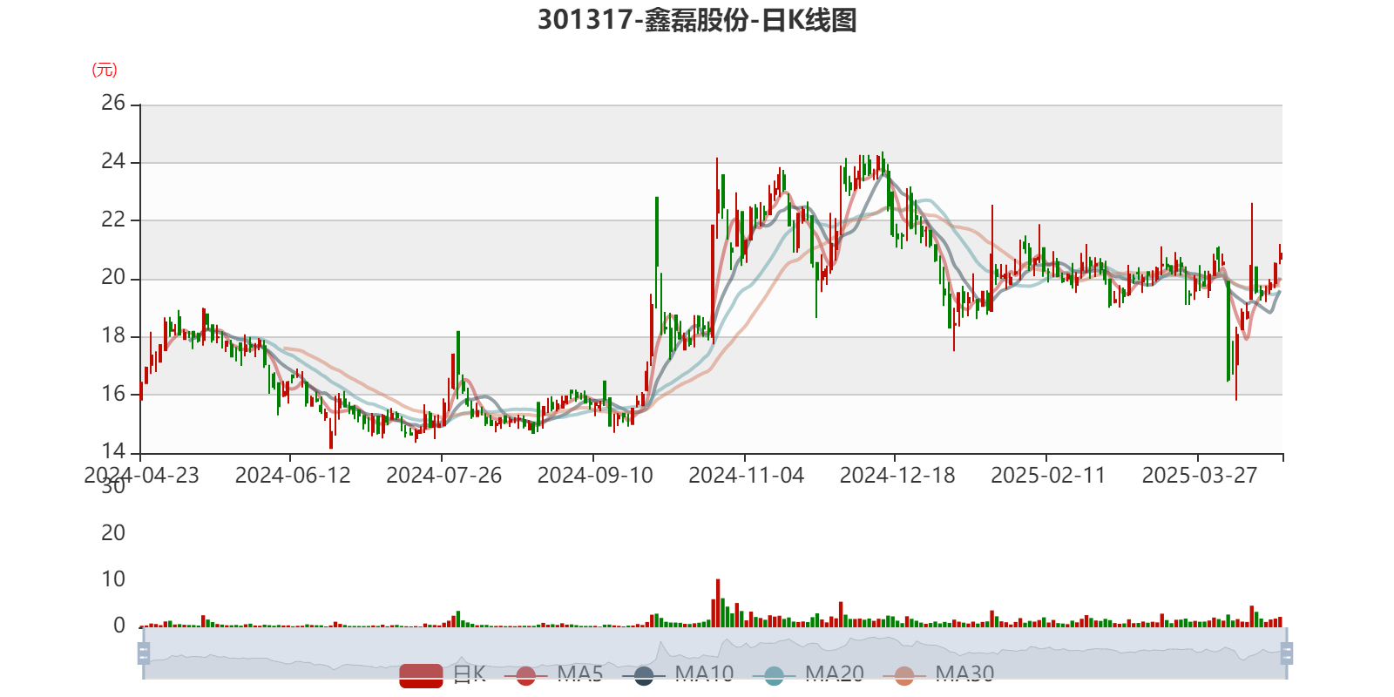Image resolution: width=1394 pixels, height=697 pixels.
Task: Click the 2024-06-12 date axis label
Action: 293,476
